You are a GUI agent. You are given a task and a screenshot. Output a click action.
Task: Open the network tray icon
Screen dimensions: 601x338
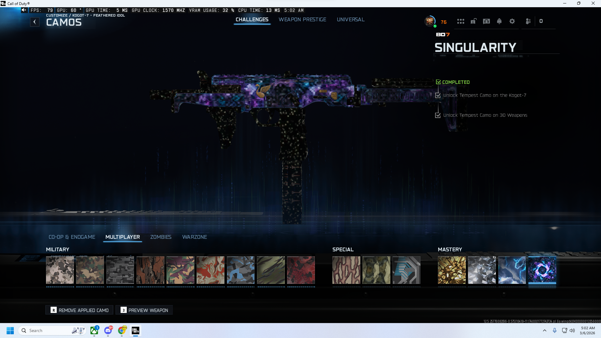point(564,330)
